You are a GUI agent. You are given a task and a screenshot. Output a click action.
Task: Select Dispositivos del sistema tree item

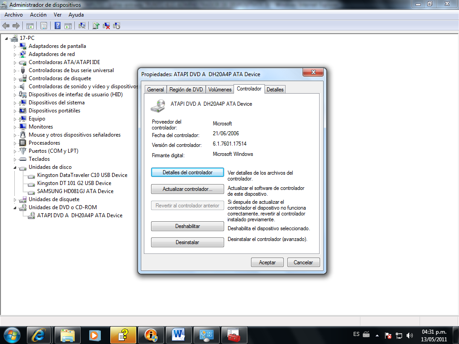tap(56, 103)
